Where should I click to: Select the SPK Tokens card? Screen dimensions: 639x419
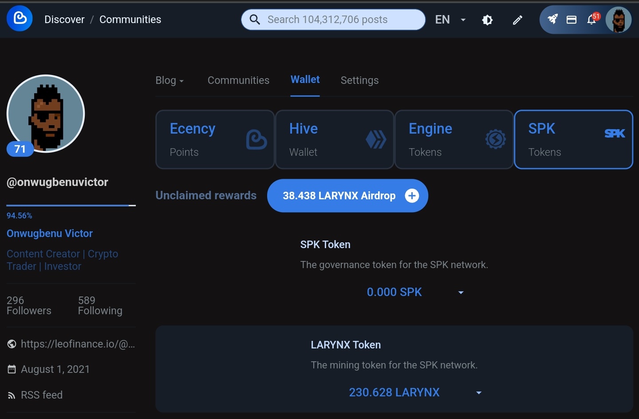[x=573, y=139]
